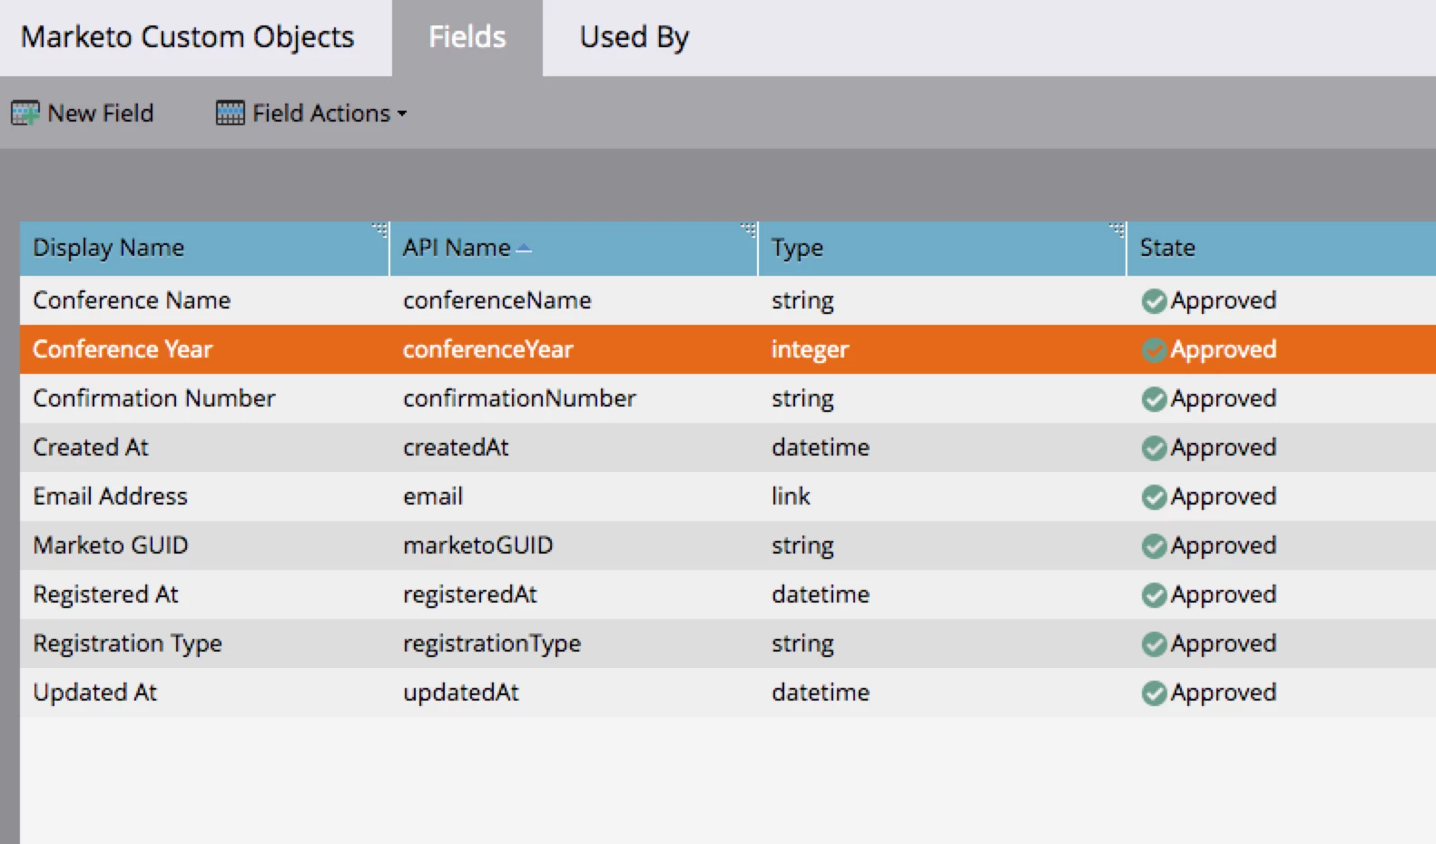The image size is (1436, 844).
Task: Click datetime type in Created At row
Action: [821, 447]
